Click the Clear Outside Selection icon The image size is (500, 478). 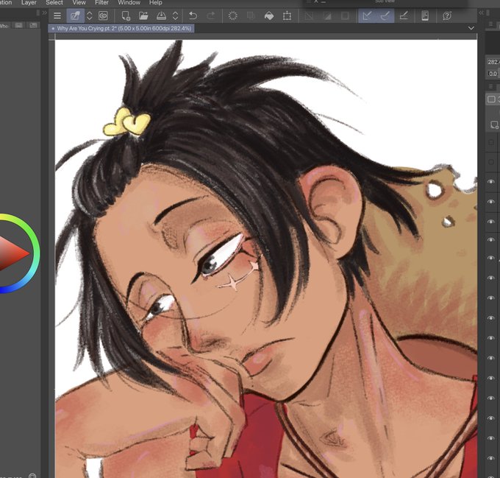pos(251,15)
